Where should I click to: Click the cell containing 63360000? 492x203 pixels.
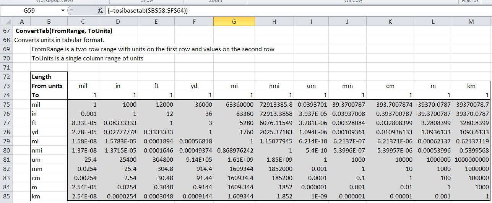click(x=234, y=104)
